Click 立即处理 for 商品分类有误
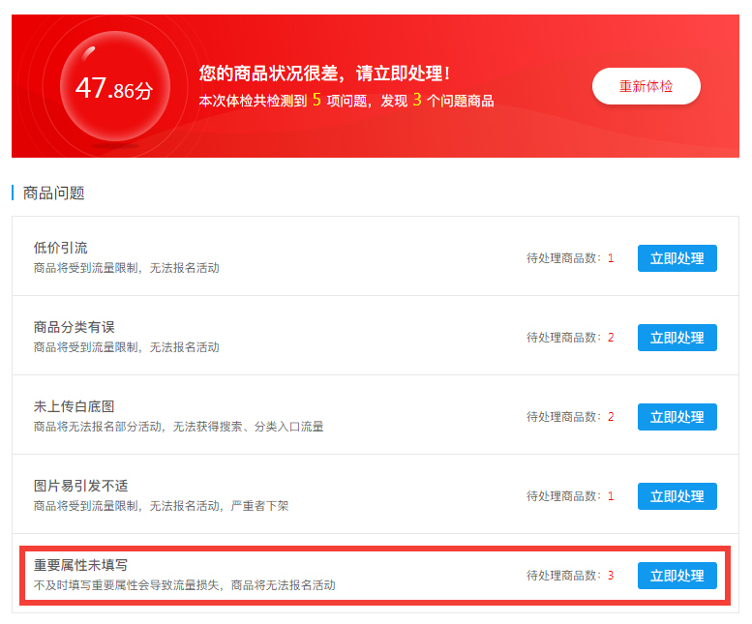 pyautogui.click(x=677, y=338)
